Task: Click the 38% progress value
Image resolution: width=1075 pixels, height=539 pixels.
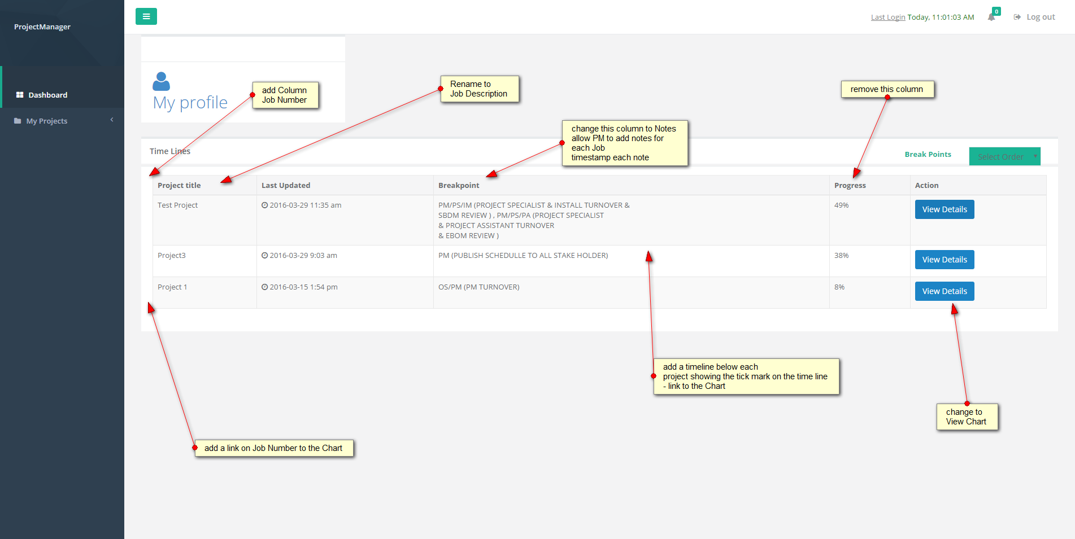Action: [841, 255]
